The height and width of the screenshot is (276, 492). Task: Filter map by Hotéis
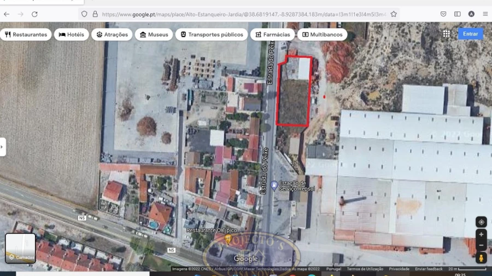click(x=71, y=34)
